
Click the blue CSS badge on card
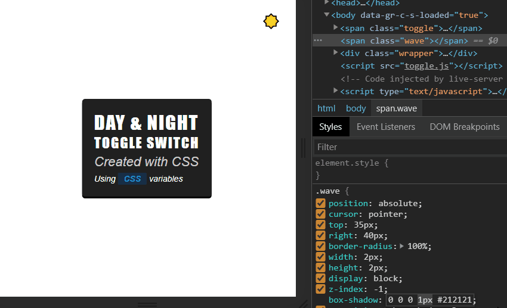click(132, 179)
